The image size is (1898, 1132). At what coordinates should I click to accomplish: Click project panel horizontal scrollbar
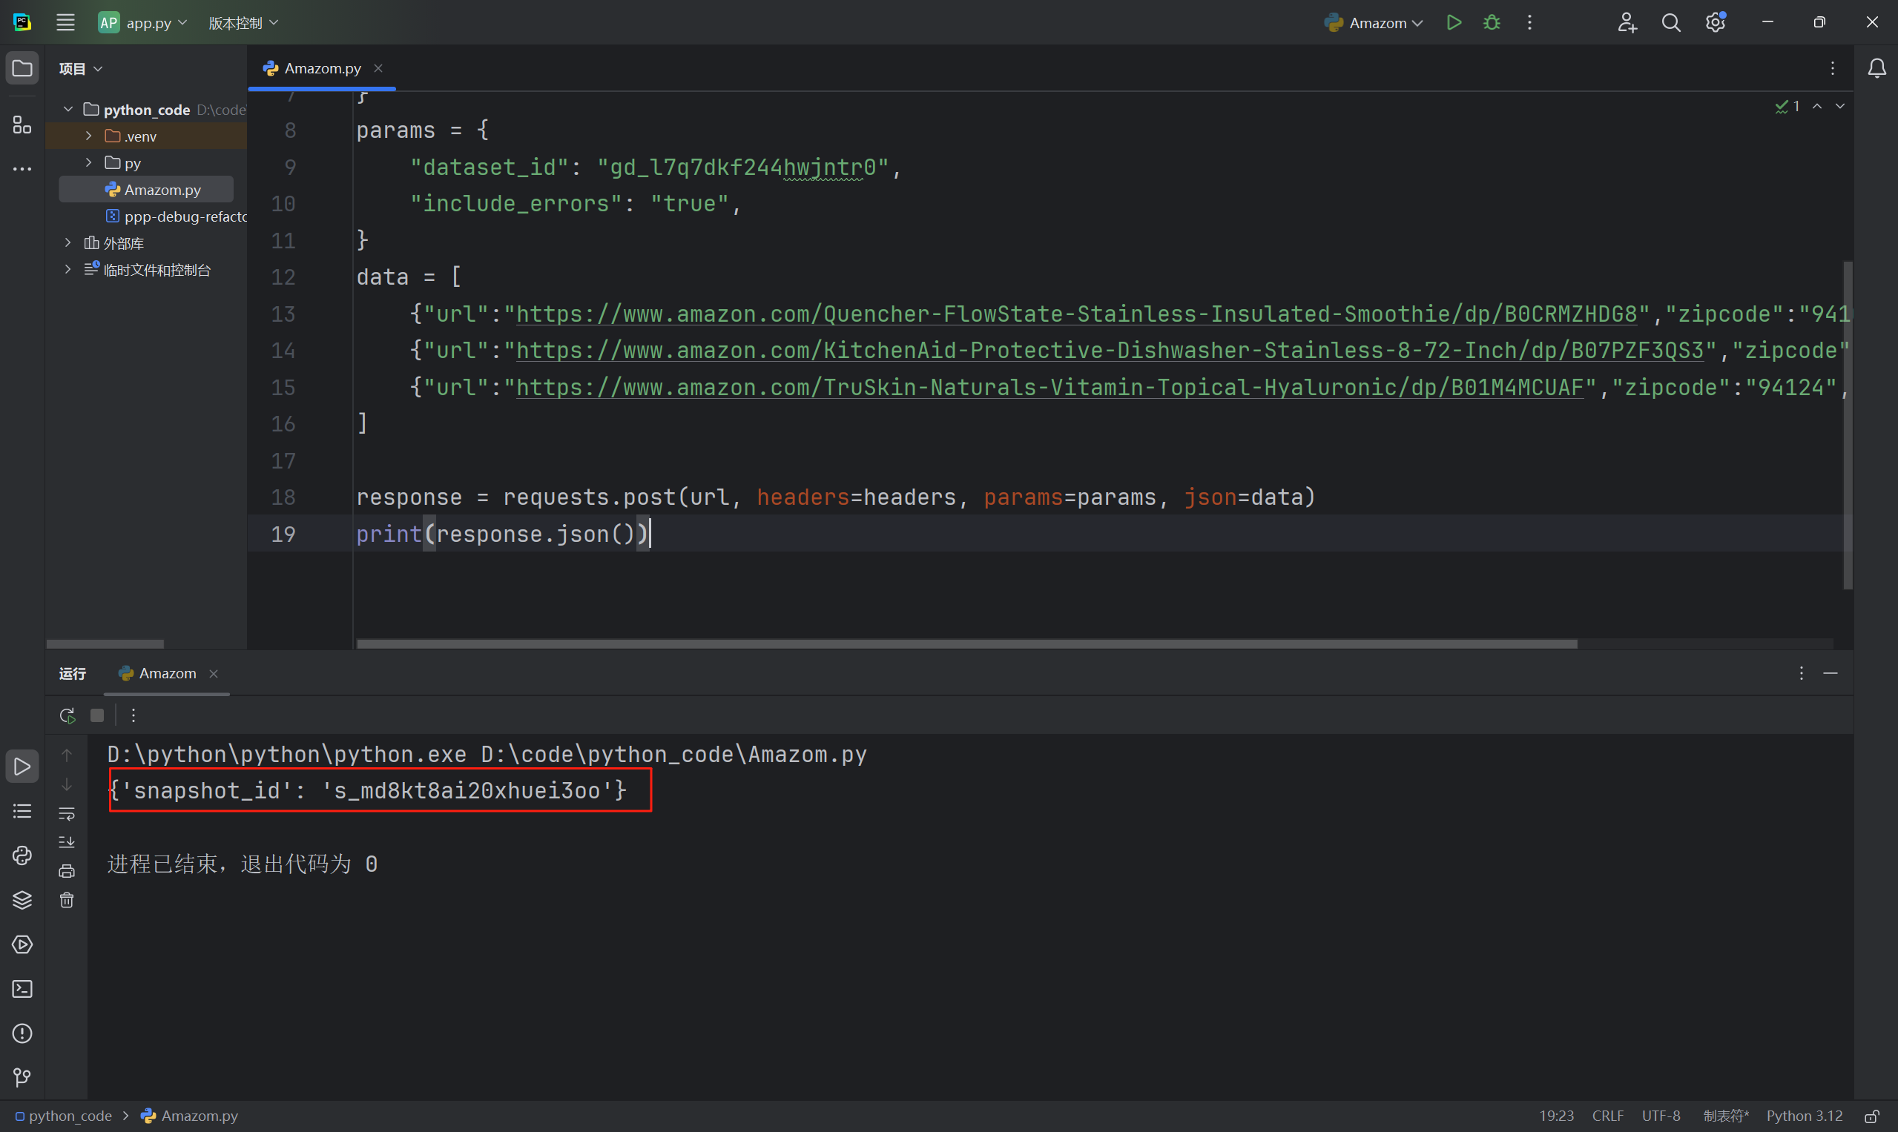(105, 643)
